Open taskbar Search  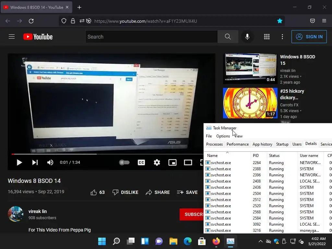(x=116, y=241)
